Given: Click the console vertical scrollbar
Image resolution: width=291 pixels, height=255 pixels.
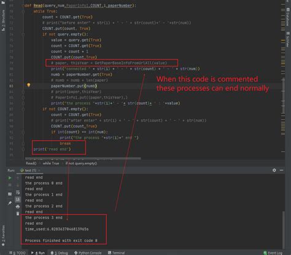Looking at the screenshot, I should pyautogui.click(x=283, y=229).
